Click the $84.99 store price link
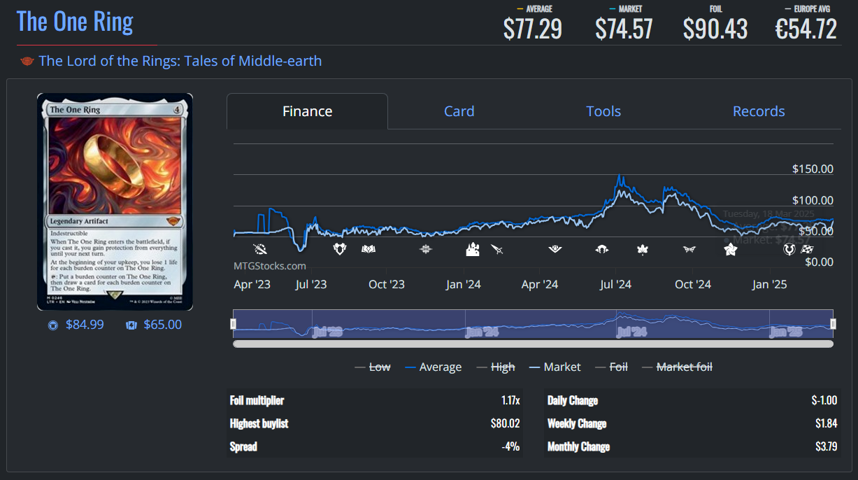Screen dimensions: 858x480 click(85, 325)
